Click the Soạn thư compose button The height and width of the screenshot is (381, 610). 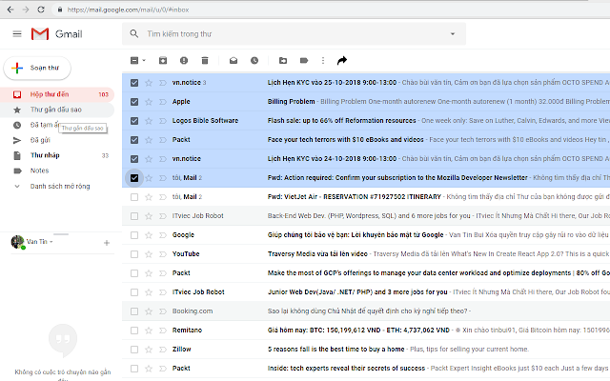coord(37,68)
